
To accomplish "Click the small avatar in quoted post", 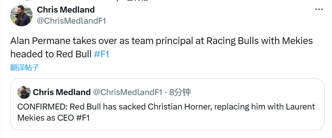I will pos(24,92).
